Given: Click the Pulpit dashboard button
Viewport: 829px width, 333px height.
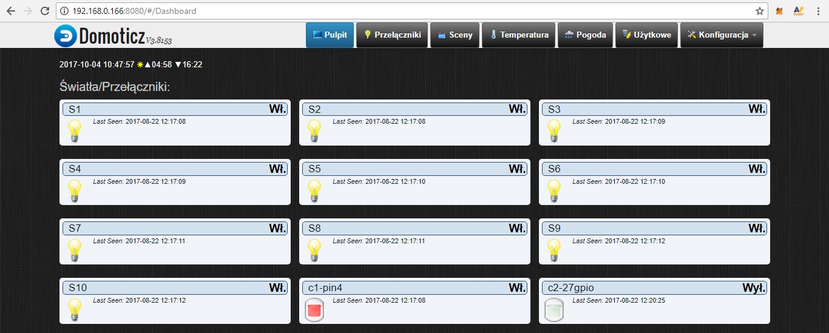Looking at the screenshot, I should point(330,35).
